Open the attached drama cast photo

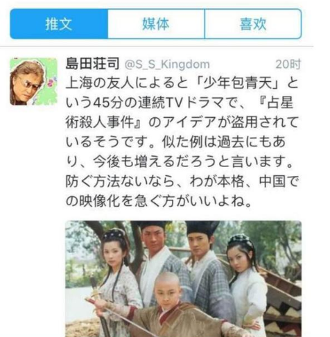[x=184, y=279]
